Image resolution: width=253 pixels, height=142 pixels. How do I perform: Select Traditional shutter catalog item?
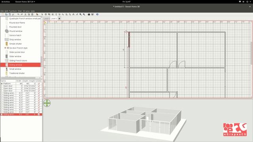(x=17, y=73)
